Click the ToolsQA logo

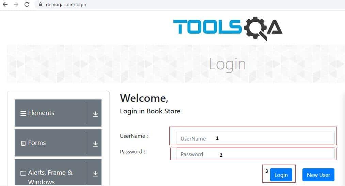[228, 28]
